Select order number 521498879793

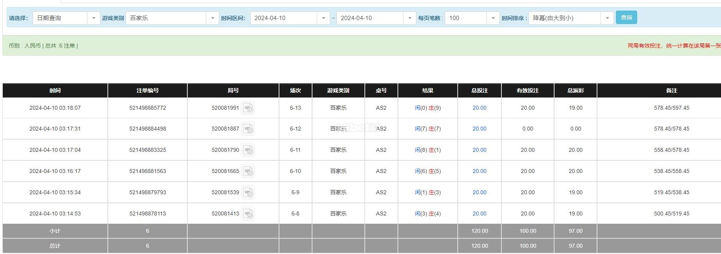[x=148, y=192]
